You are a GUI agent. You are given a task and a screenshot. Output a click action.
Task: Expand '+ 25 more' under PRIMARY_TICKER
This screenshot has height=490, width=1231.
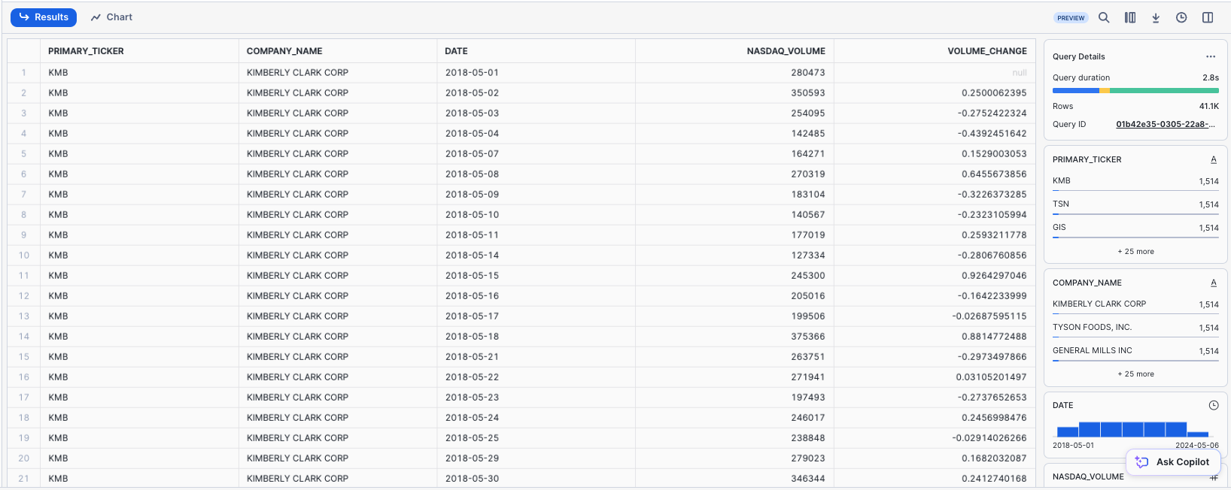(1135, 251)
